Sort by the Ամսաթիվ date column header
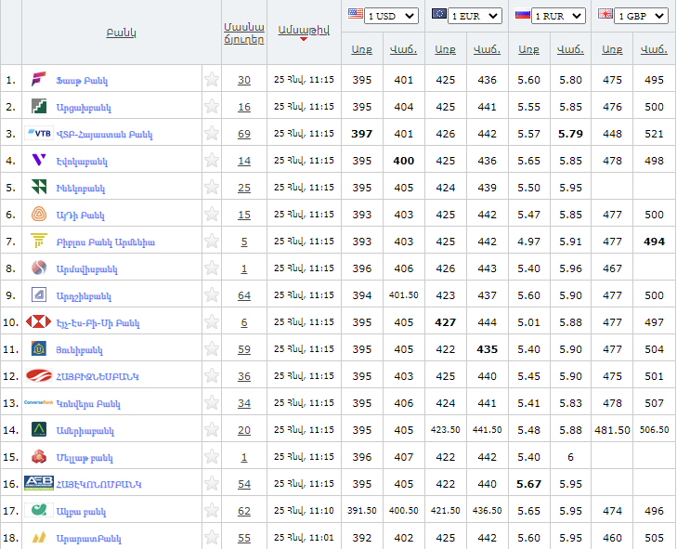This screenshot has width=677, height=549. pyautogui.click(x=304, y=31)
